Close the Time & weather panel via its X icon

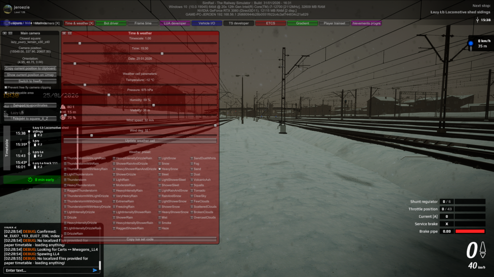[x=64, y=33]
